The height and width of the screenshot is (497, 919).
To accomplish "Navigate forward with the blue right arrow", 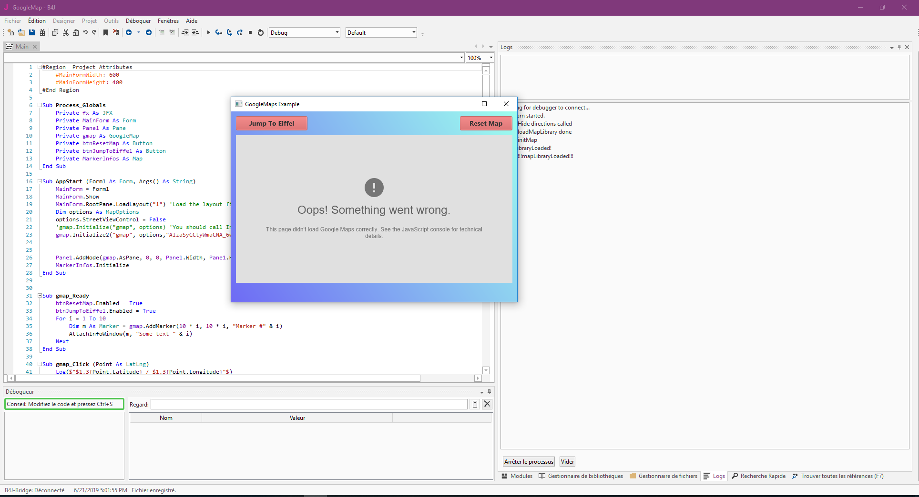I will pos(149,32).
